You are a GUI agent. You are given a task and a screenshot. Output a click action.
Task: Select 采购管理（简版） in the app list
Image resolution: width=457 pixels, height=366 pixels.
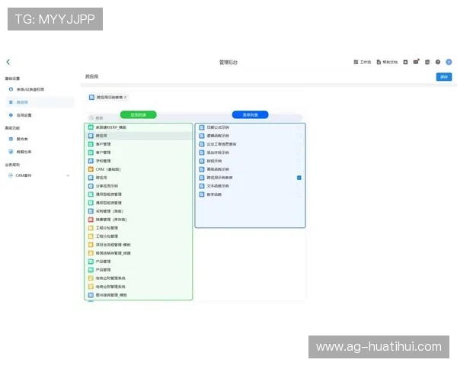click(x=139, y=211)
